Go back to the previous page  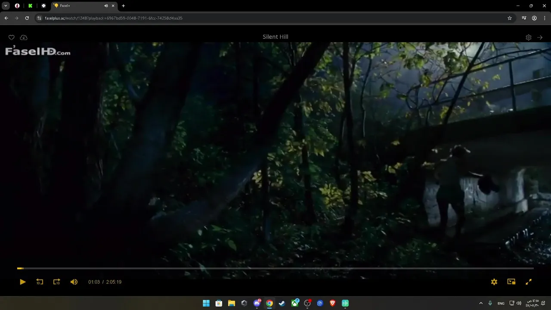tap(6, 18)
